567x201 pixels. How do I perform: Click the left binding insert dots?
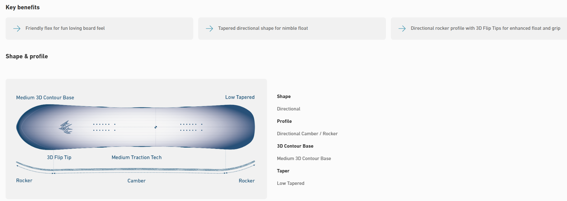(104, 127)
